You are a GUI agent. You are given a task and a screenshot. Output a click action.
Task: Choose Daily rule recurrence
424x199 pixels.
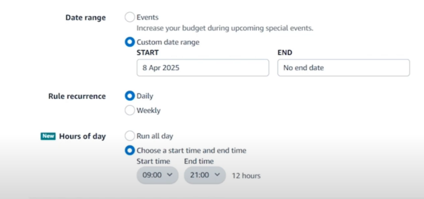[x=130, y=96]
